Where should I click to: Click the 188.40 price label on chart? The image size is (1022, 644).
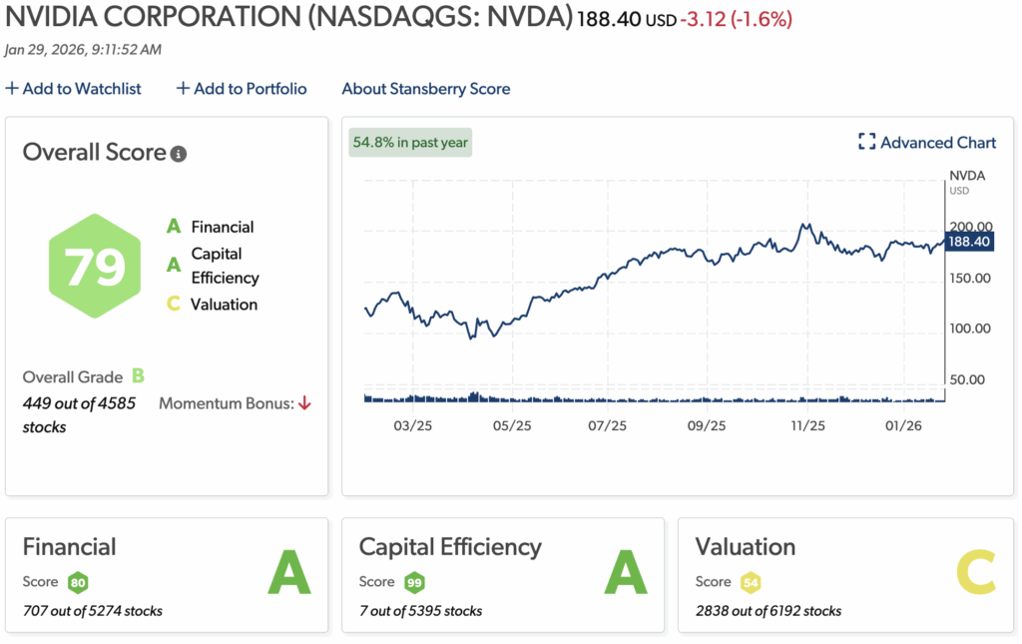968,243
